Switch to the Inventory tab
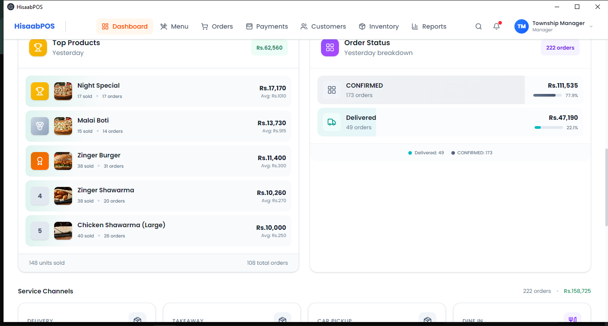Image resolution: width=608 pixels, height=326 pixels. [379, 26]
